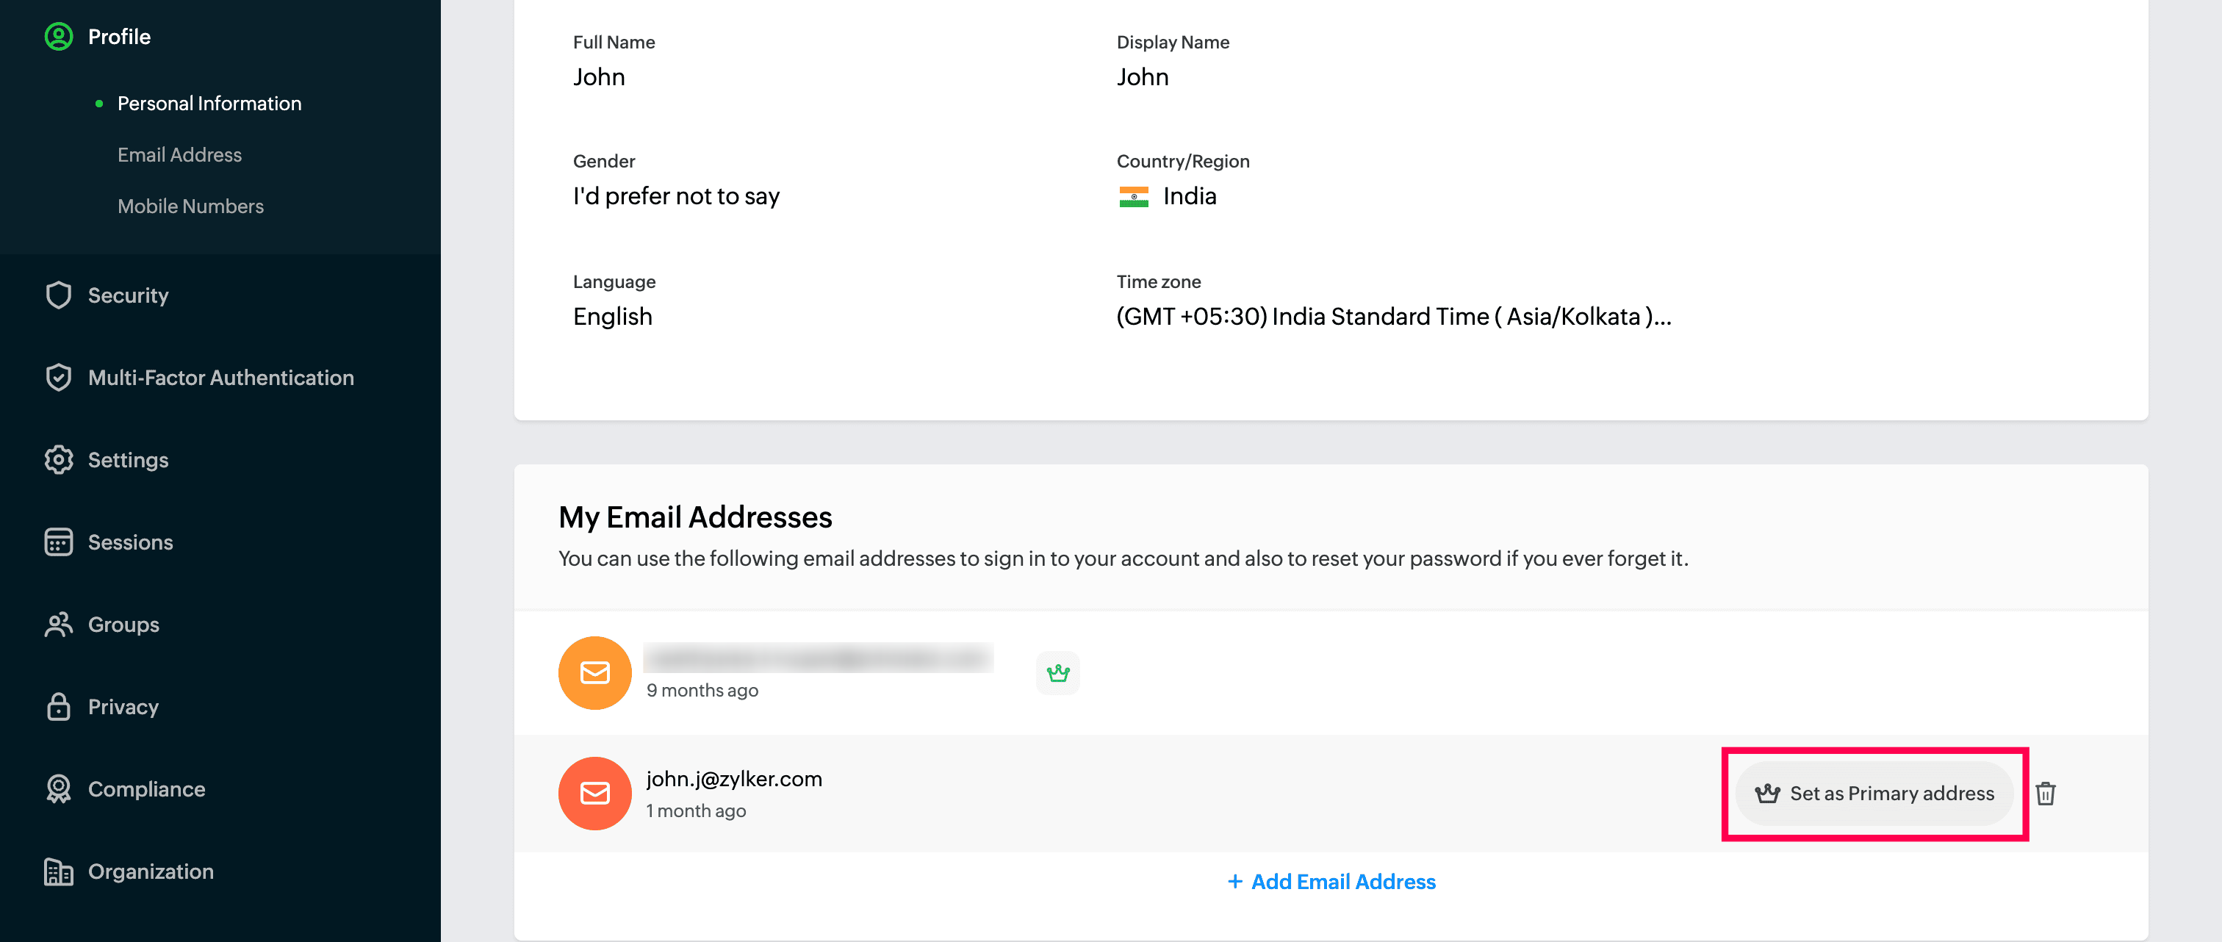Delete john.j@zylker.com using trash icon
This screenshot has width=2222, height=942.
tap(2045, 794)
